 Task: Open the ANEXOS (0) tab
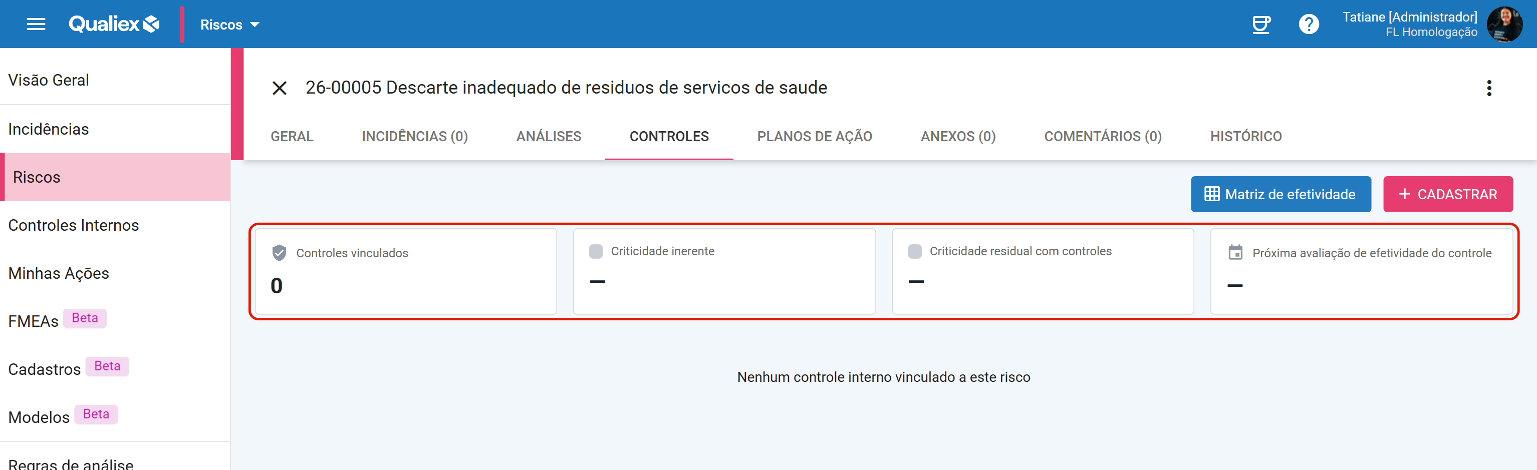point(958,137)
